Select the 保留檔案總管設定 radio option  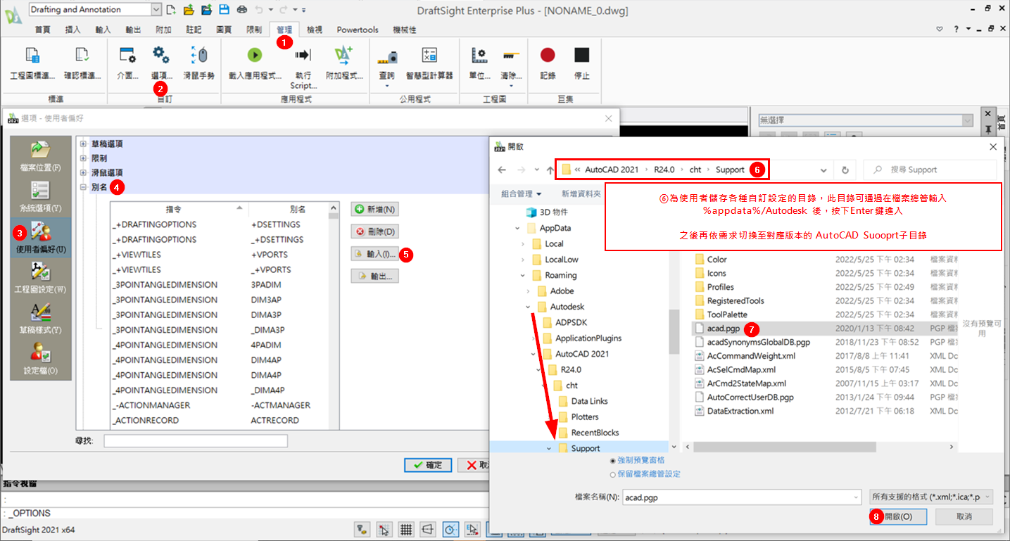click(613, 473)
